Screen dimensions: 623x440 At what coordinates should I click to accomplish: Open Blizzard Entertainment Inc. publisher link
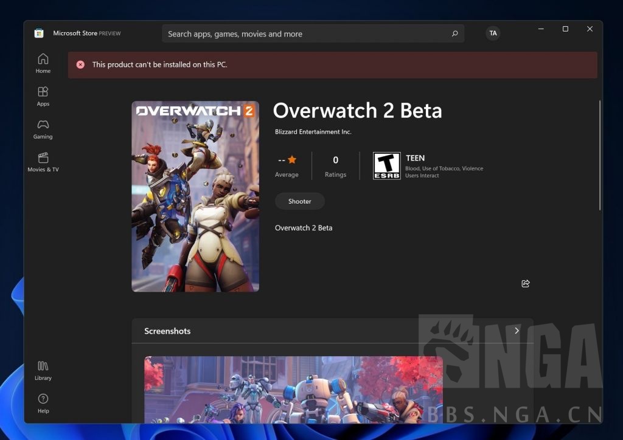click(313, 132)
